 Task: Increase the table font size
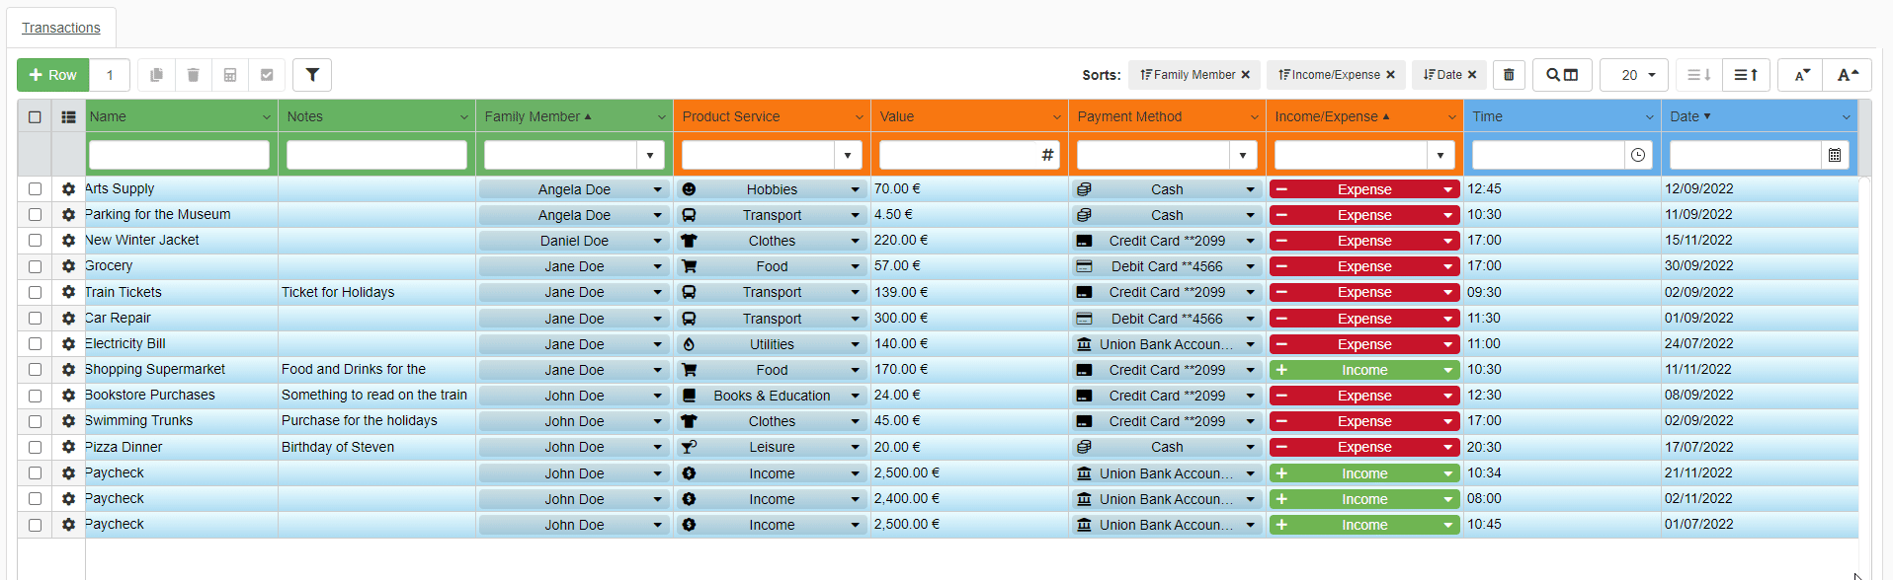[x=1848, y=75]
